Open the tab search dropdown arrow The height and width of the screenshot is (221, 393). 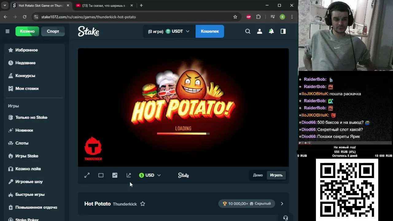coord(5,6)
